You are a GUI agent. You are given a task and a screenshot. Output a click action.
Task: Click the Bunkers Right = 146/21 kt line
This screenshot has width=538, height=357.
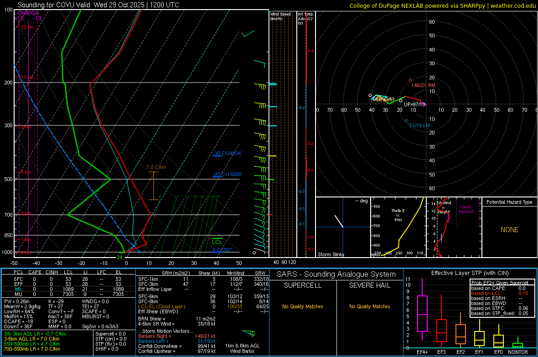pos(177,336)
